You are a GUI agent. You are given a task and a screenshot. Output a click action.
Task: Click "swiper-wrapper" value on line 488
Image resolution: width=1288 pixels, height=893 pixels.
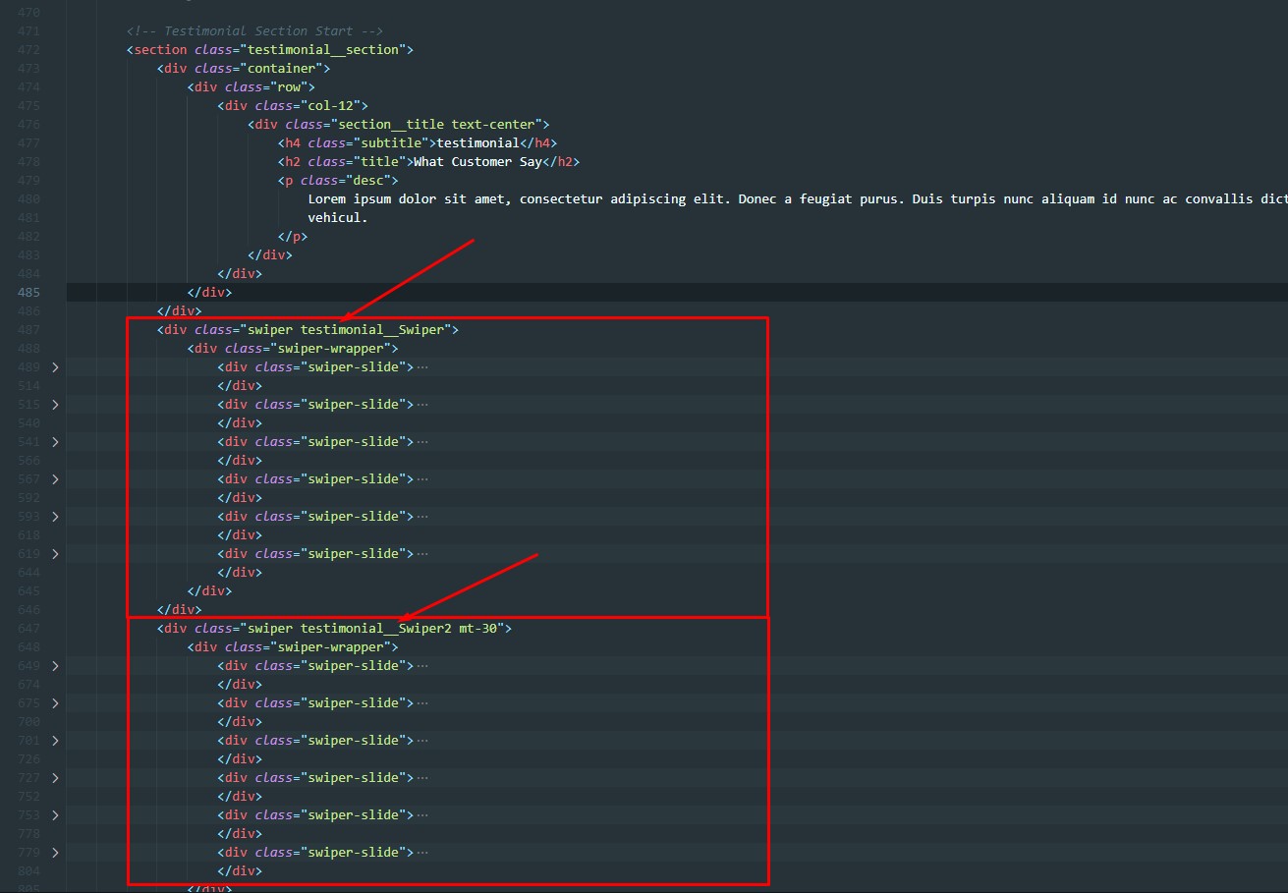pyautogui.click(x=331, y=349)
